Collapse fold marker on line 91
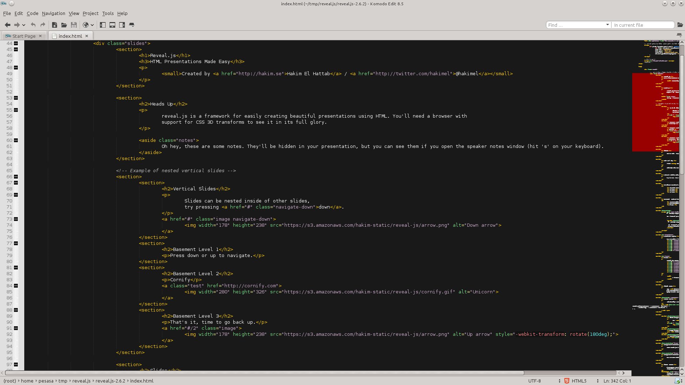685x385 pixels. point(16,328)
